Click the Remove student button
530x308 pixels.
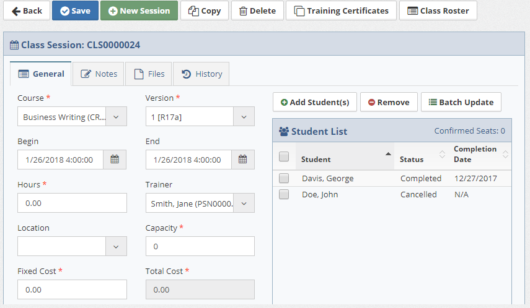point(389,102)
